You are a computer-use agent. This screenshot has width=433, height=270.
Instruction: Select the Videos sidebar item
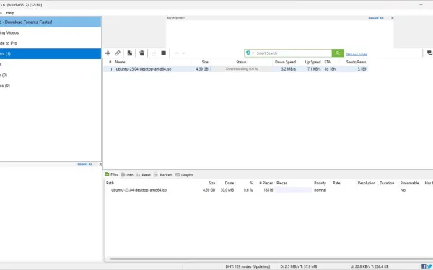(51, 32)
